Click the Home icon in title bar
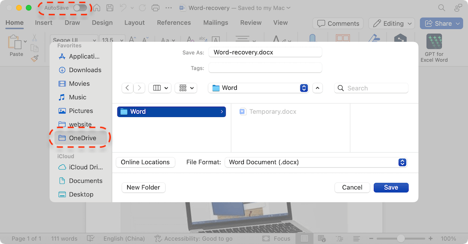 click(96, 8)
